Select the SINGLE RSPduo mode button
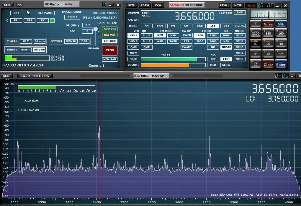Screen dimensions: 301x206 72,17
